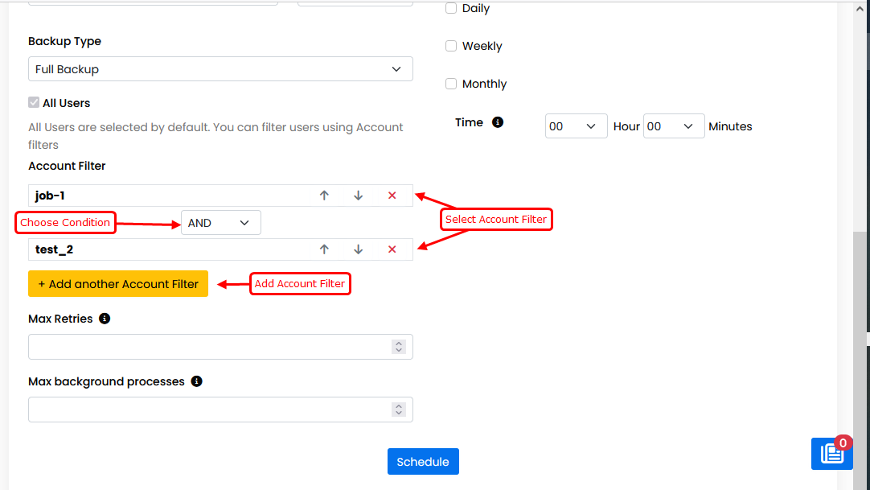Click the Time info icon
The height and width of the screenshot is (490, 870).
[498, 122]
